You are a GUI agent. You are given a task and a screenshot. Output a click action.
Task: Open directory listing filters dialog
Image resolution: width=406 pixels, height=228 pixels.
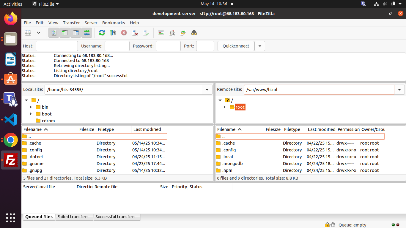[x=161, y=33]
